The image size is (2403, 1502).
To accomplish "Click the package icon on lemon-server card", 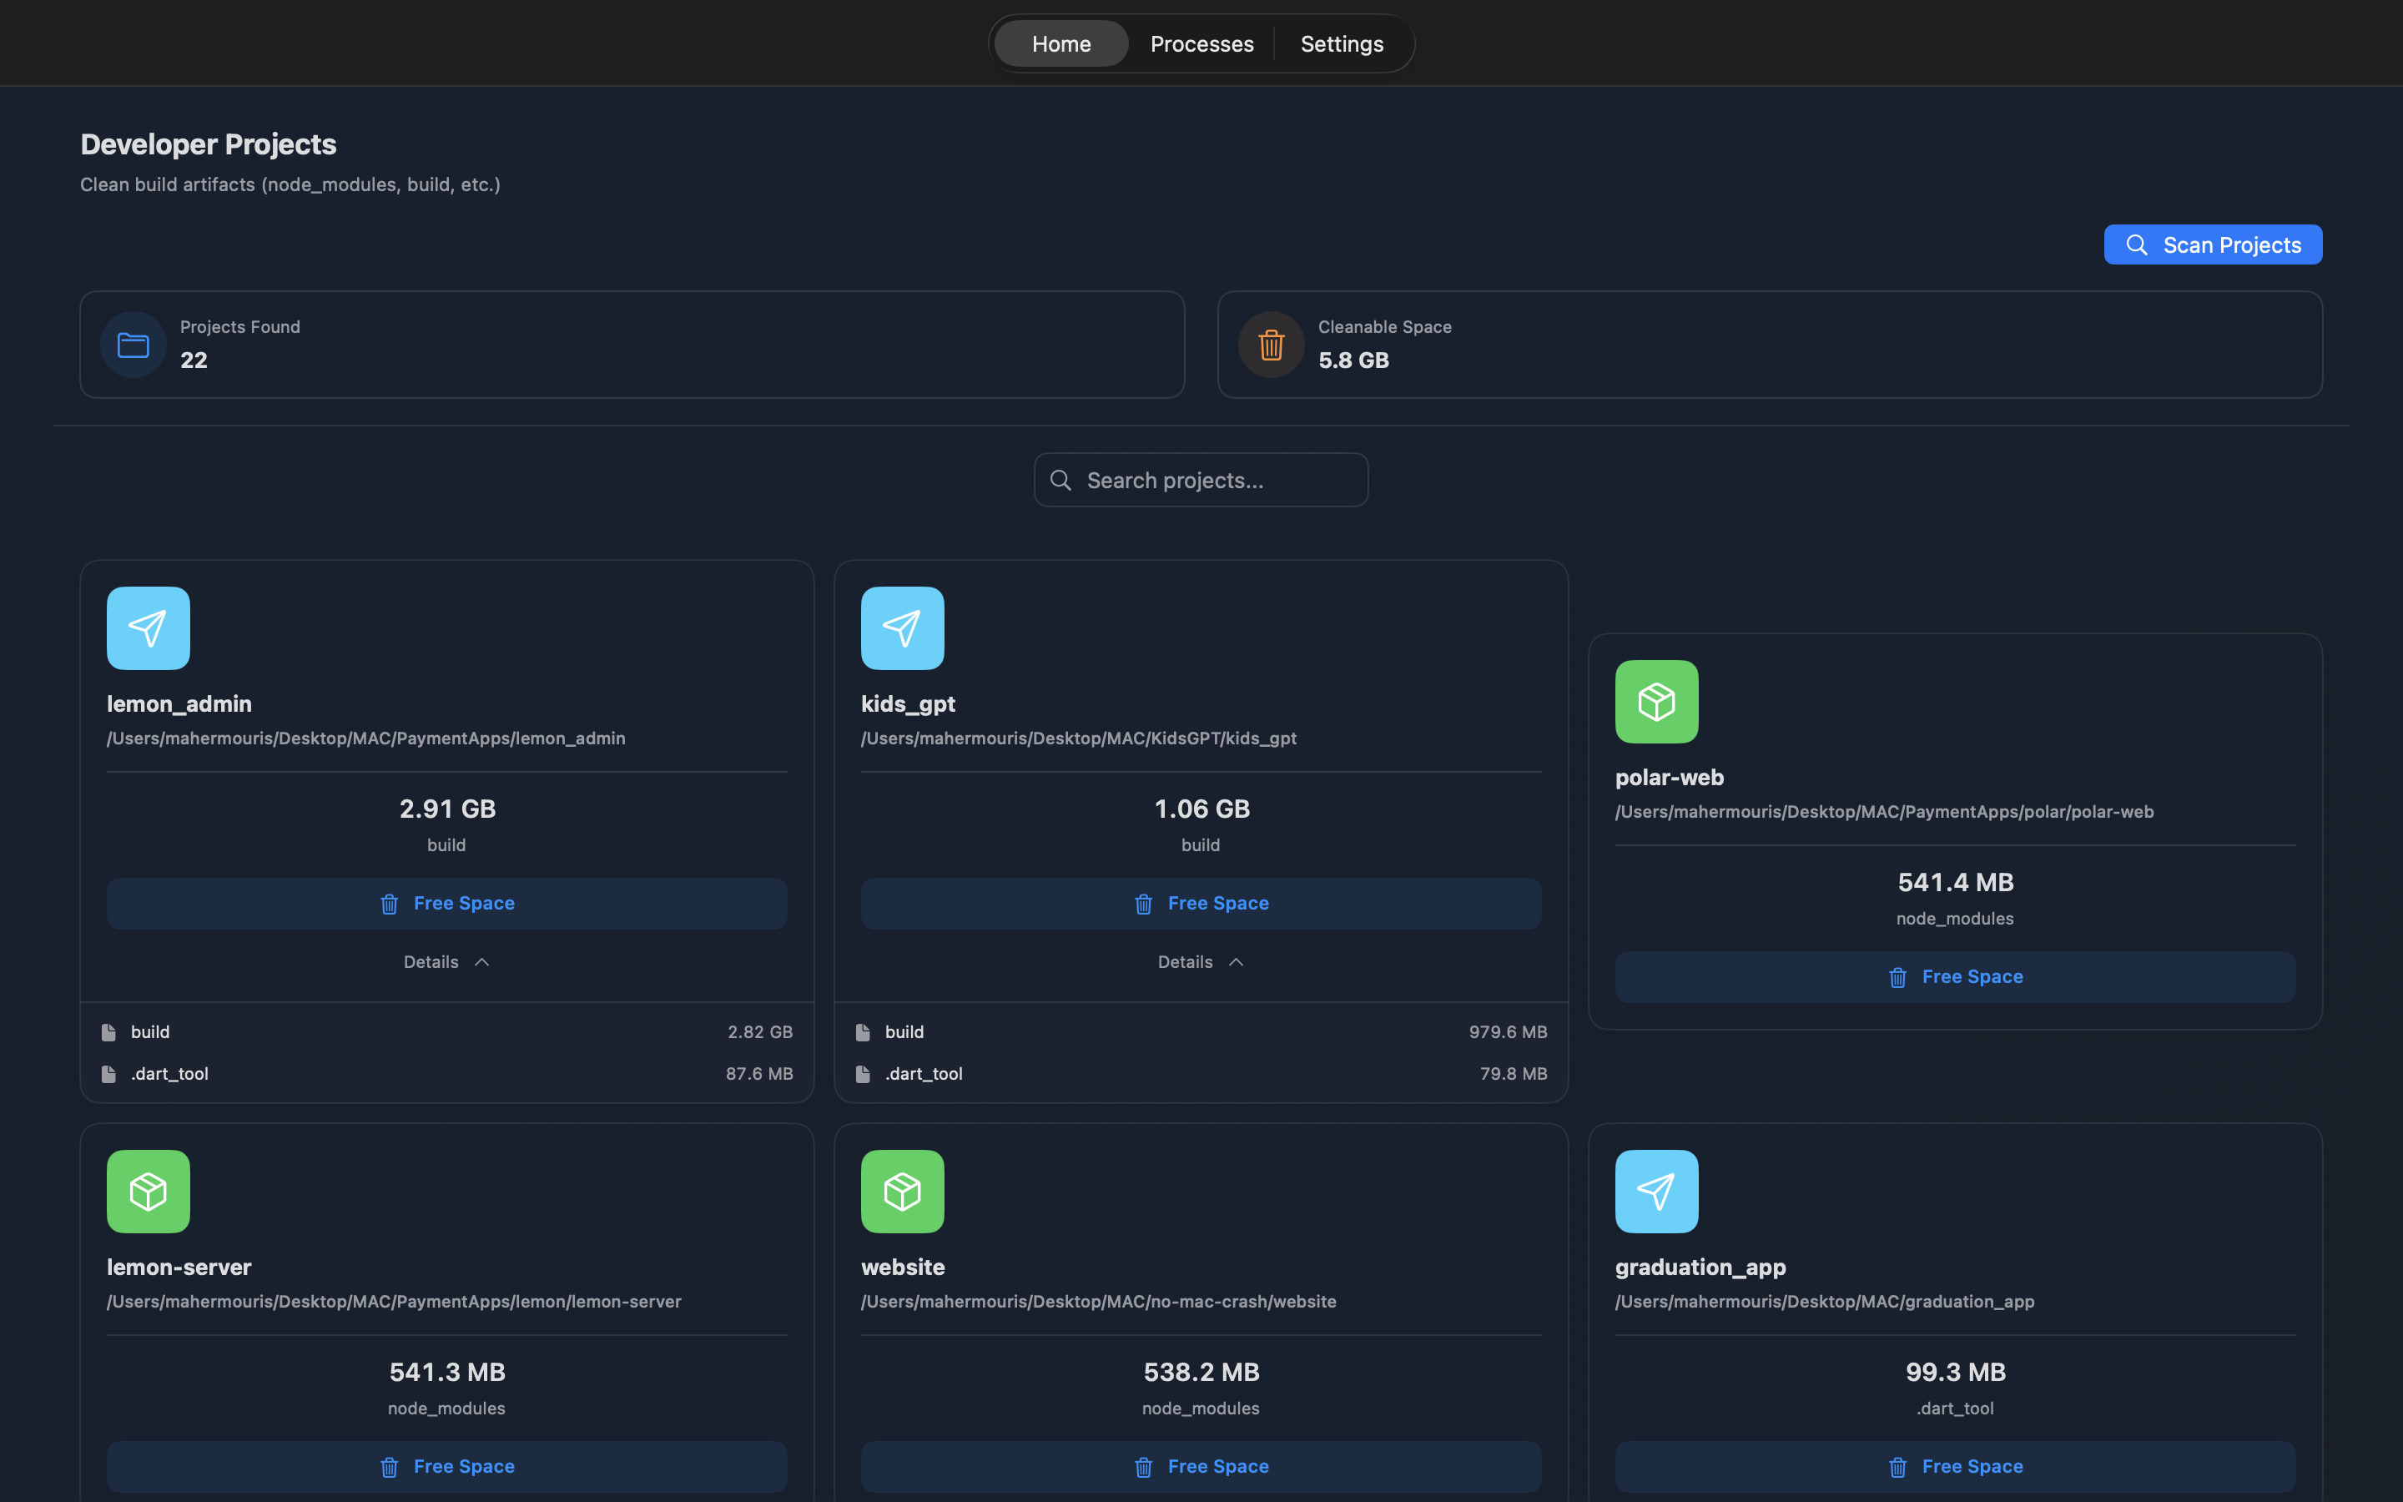I will click(147, 1191).
